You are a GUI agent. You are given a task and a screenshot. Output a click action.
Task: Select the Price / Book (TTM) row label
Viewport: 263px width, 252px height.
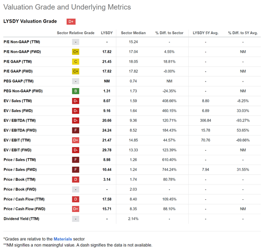(x=20, y=180)
